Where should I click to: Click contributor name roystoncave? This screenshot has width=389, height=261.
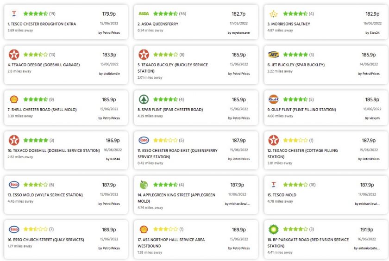(x=238, y=33)
